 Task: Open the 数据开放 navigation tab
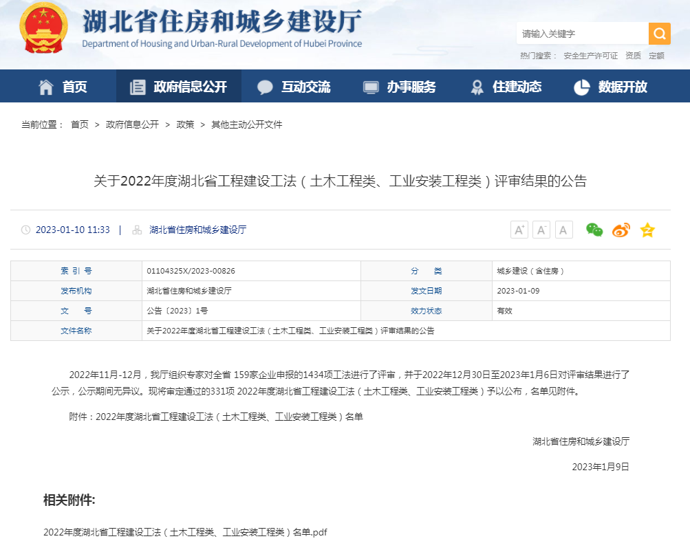pos(611,87)
